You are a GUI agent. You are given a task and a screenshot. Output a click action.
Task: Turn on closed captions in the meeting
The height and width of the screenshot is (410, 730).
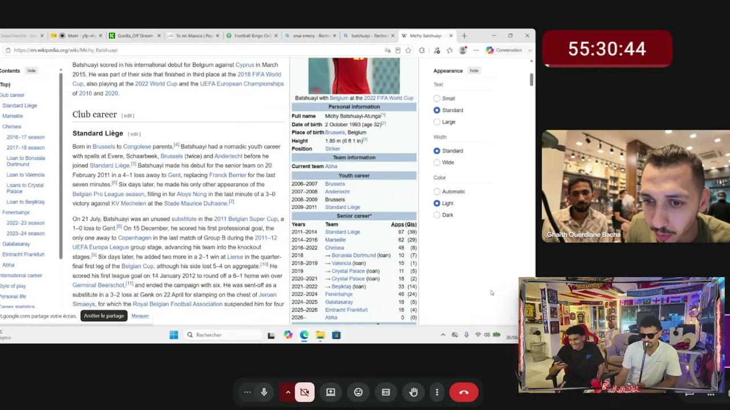tap(386, 392)
